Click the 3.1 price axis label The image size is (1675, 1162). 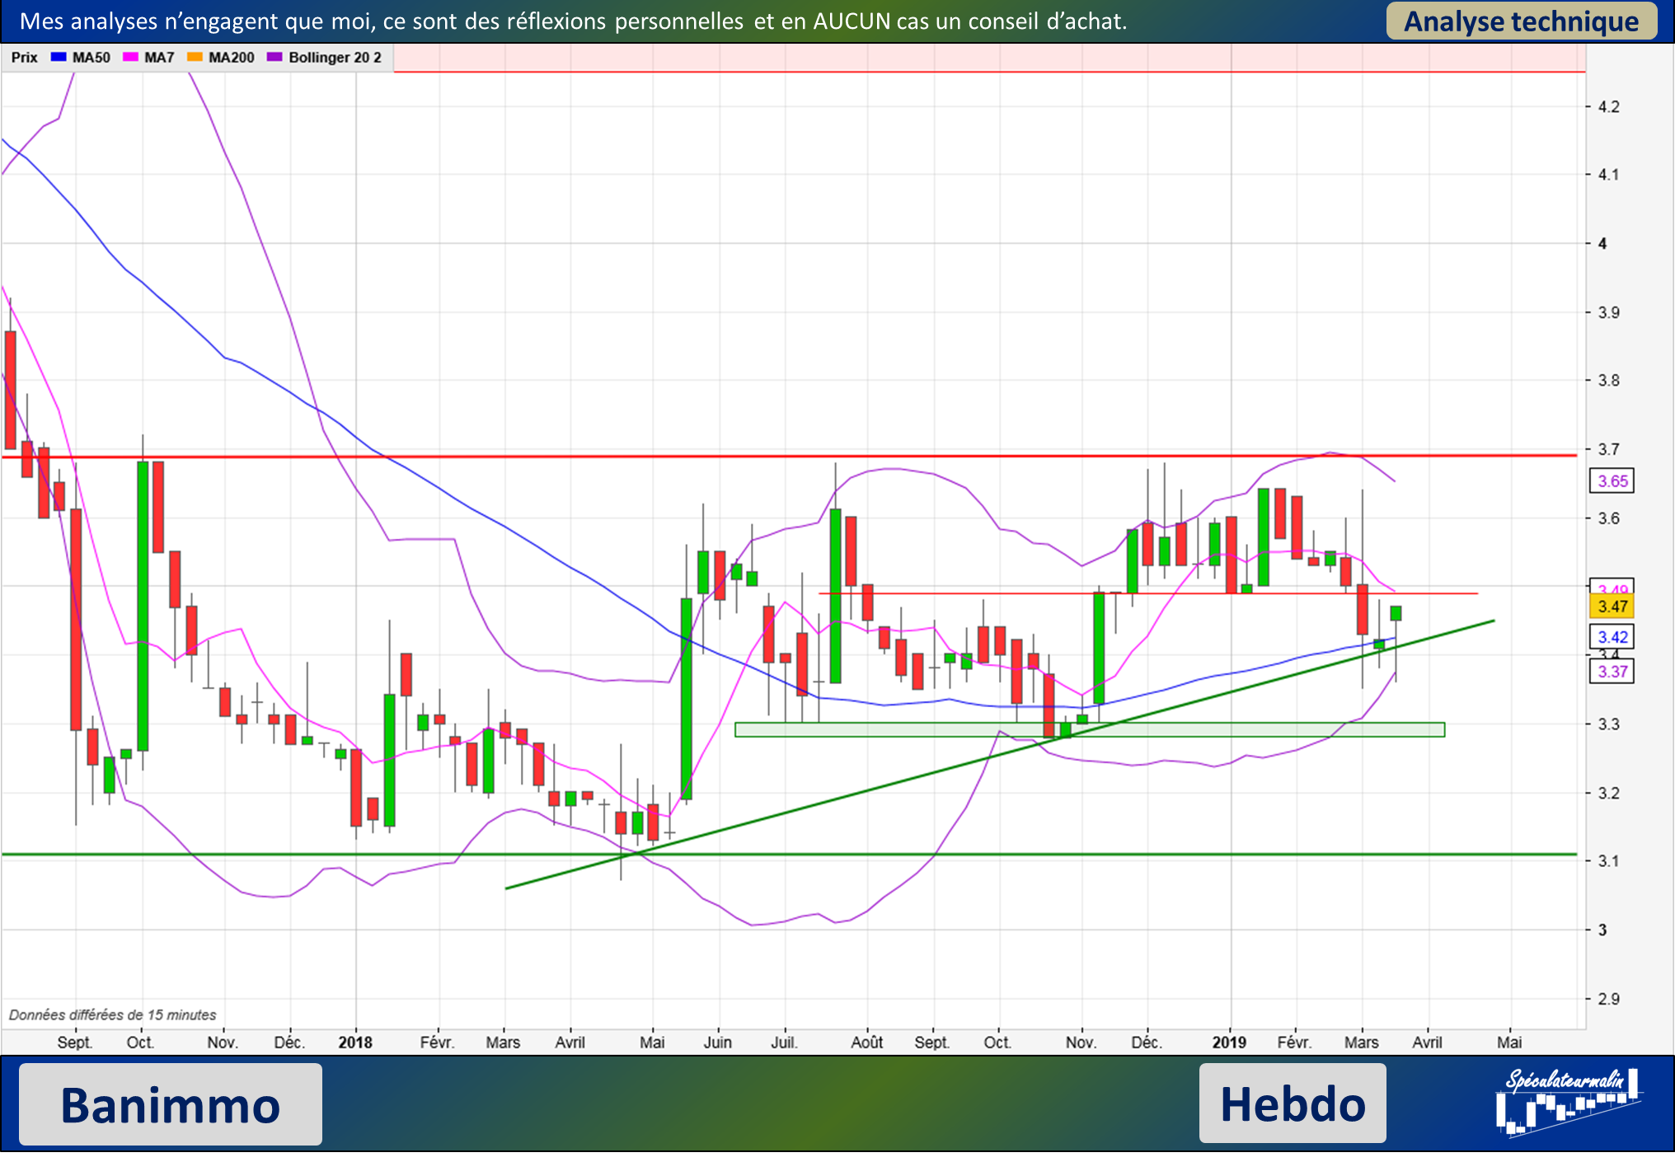click(x=1608, y=861)
